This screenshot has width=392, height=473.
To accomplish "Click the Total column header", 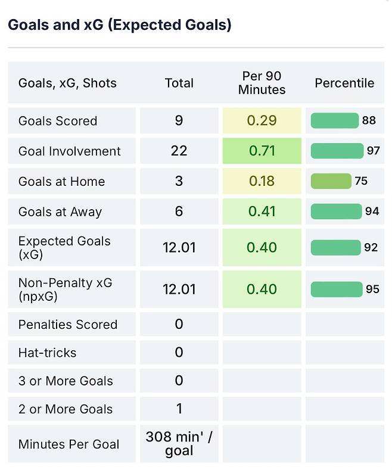I will click(179, 83).
